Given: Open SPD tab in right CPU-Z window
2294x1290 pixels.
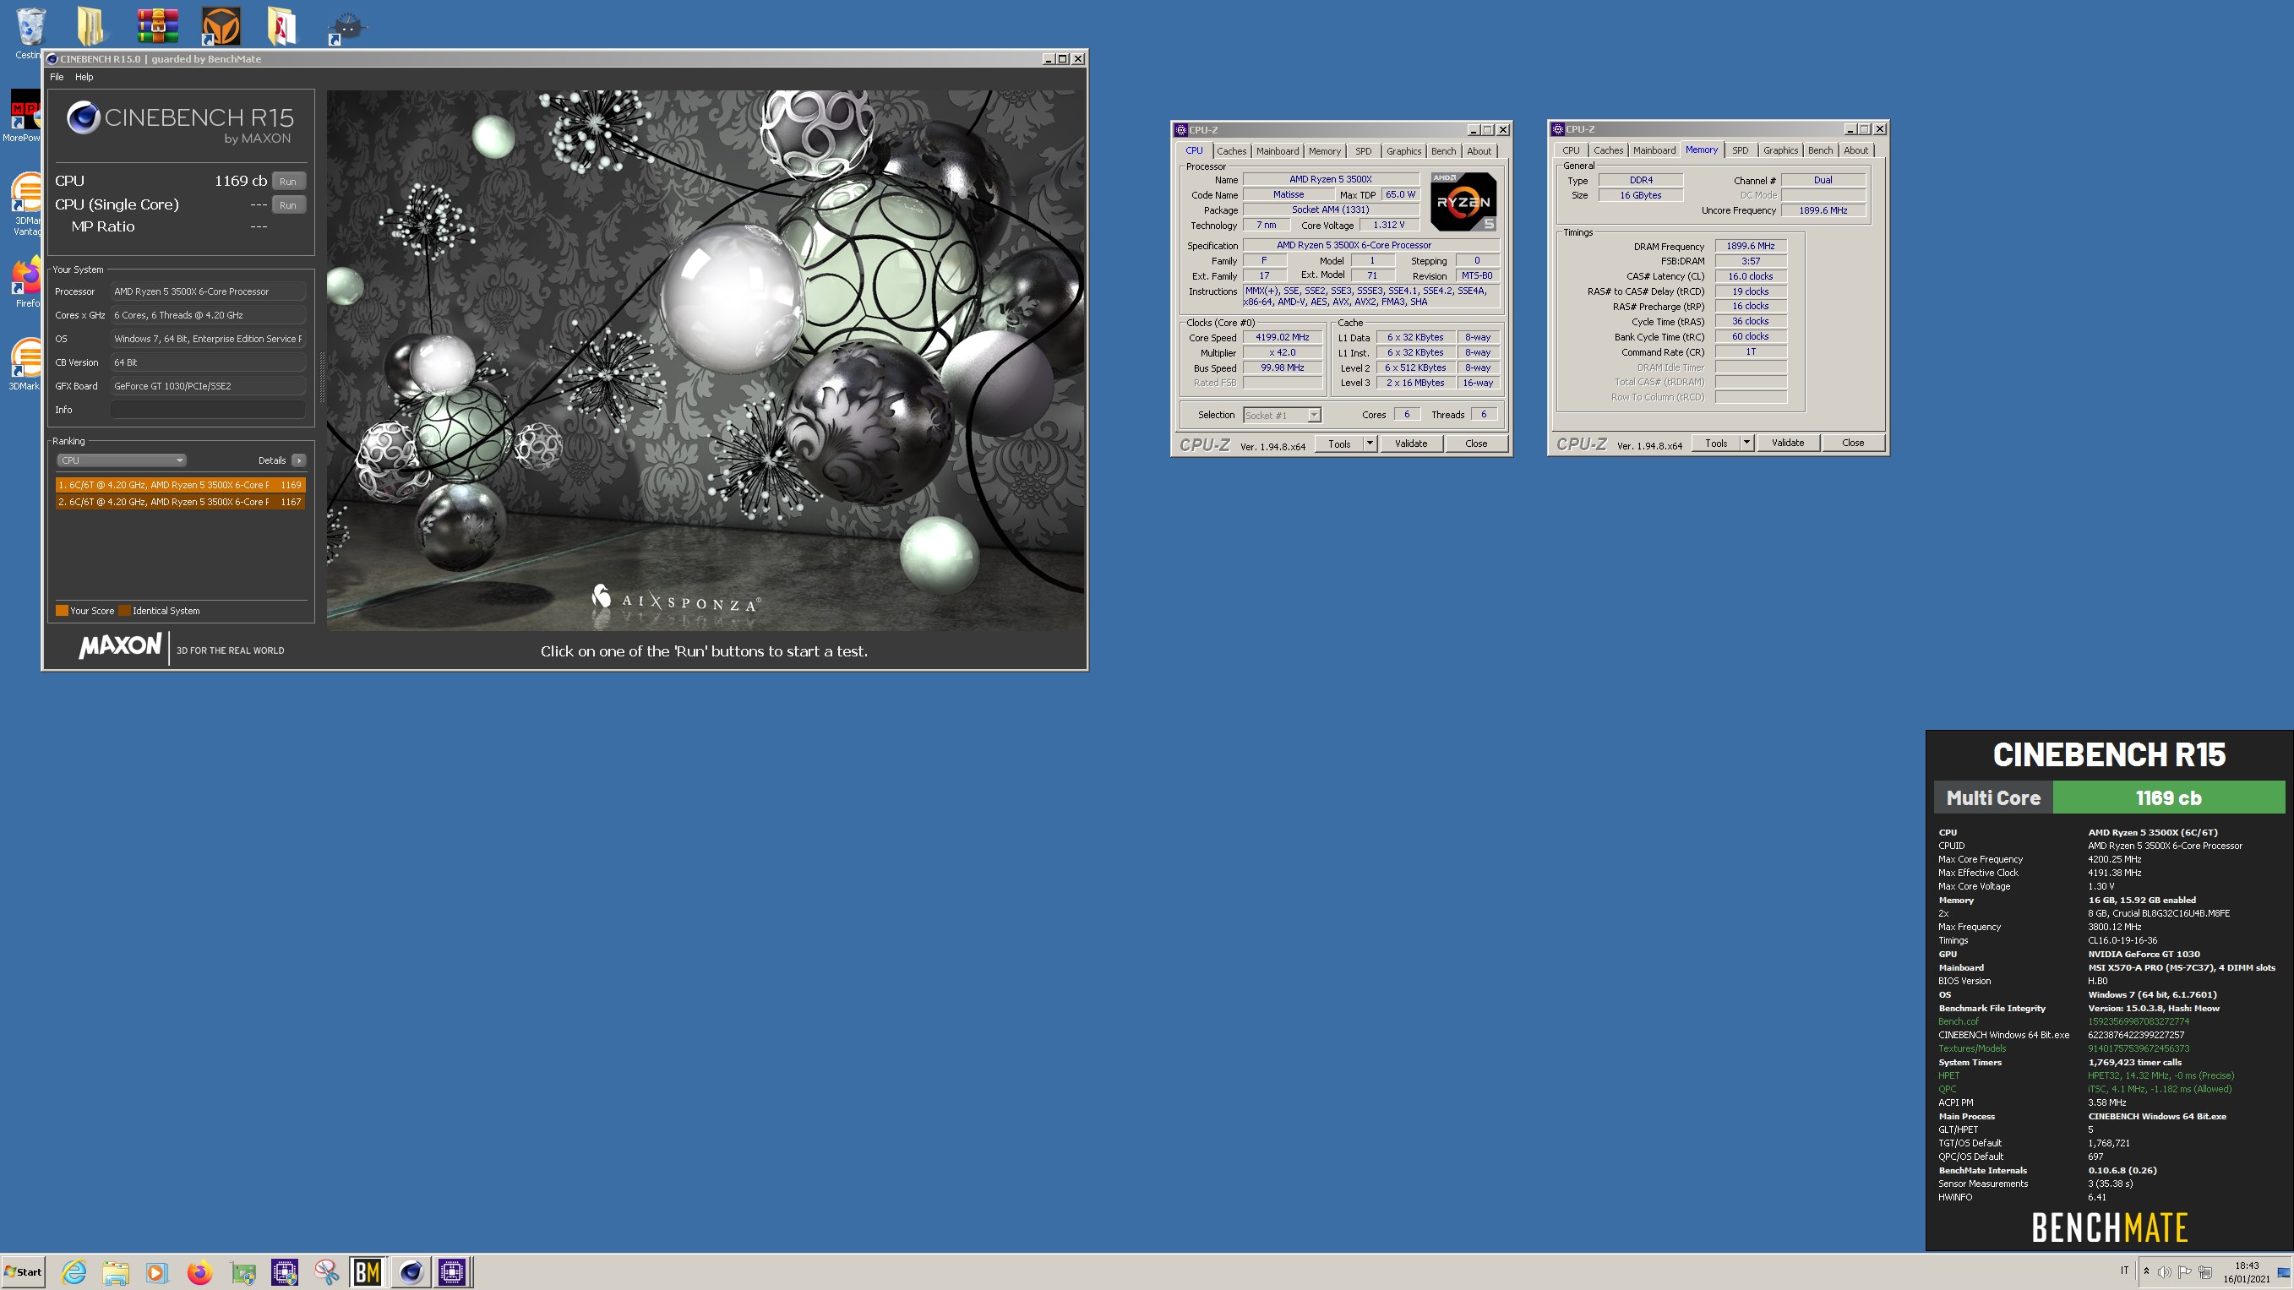Looking at the screenshot, I should [1740, 150].
